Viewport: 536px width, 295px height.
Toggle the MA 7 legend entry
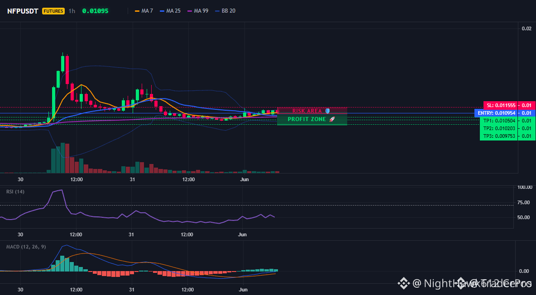coord(144,11)
